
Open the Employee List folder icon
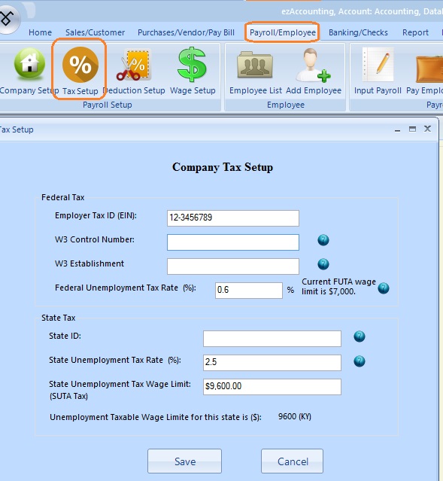point(255,65)
